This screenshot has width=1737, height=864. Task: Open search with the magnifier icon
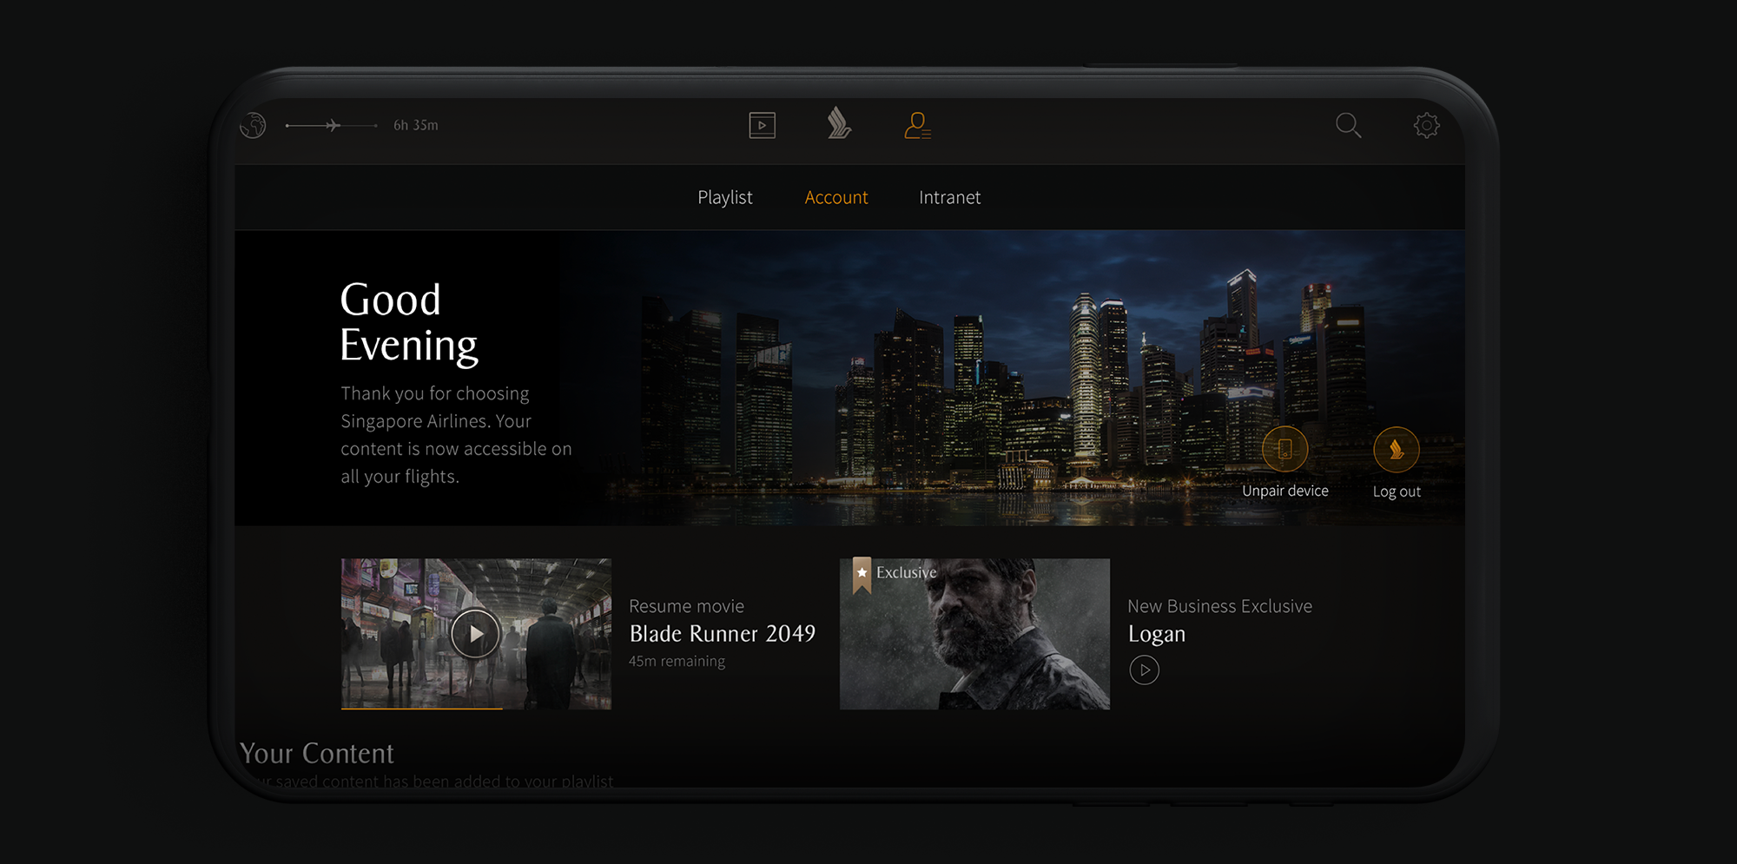[1348, 126]
